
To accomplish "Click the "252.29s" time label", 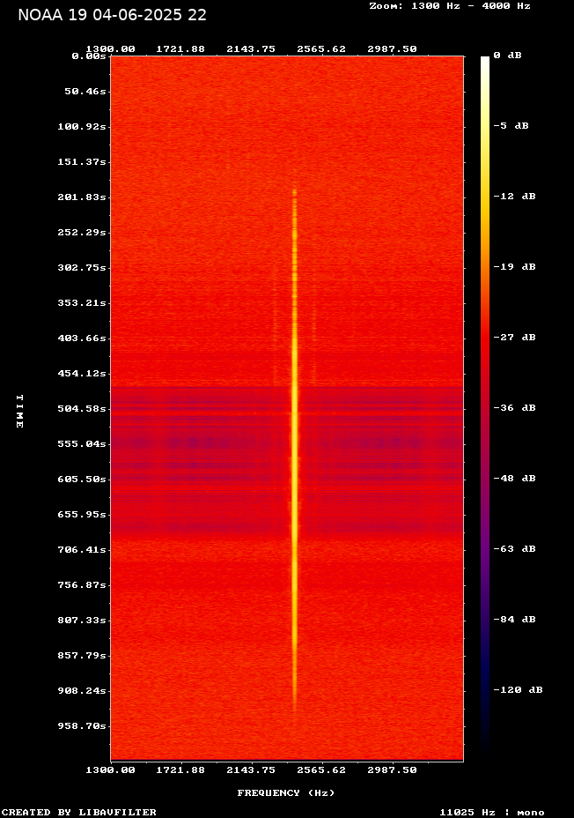I will click(82, 232).
